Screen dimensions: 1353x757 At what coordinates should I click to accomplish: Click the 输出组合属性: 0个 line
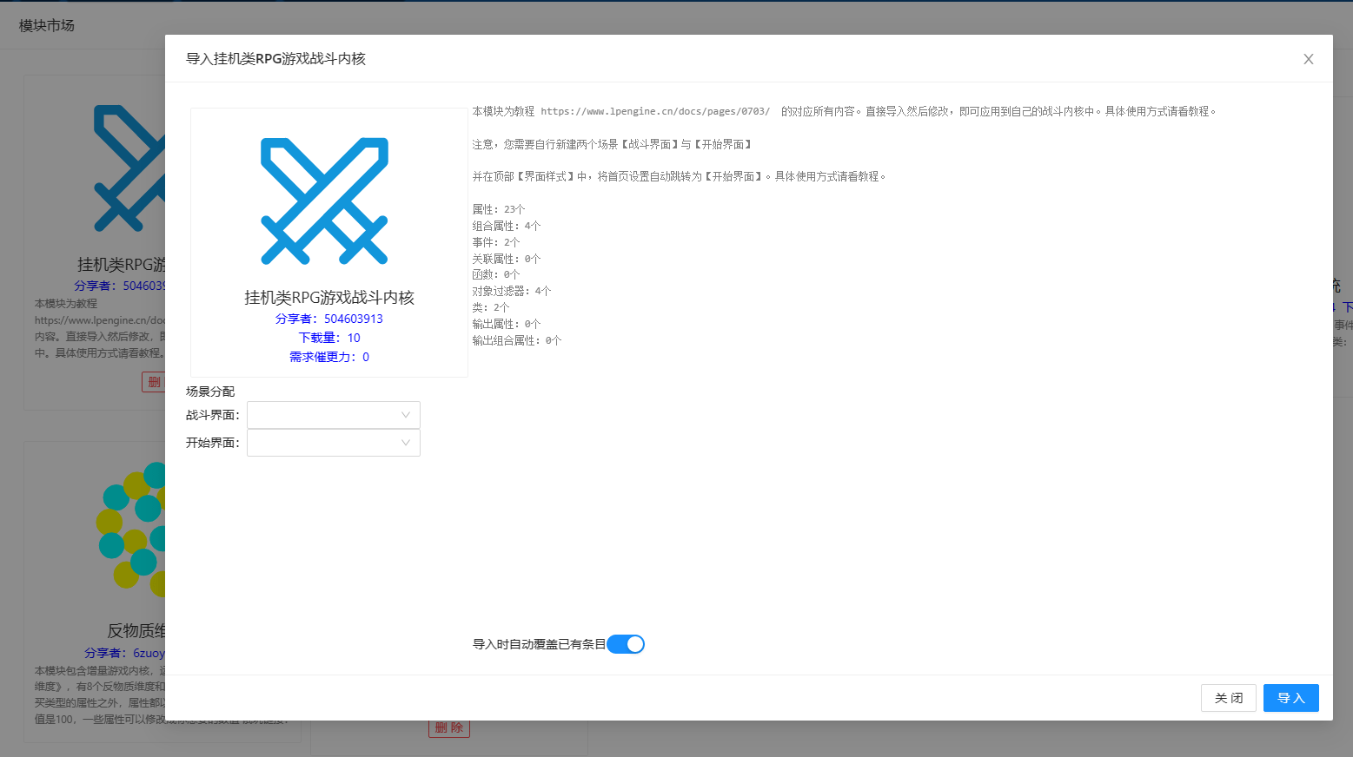517,340
